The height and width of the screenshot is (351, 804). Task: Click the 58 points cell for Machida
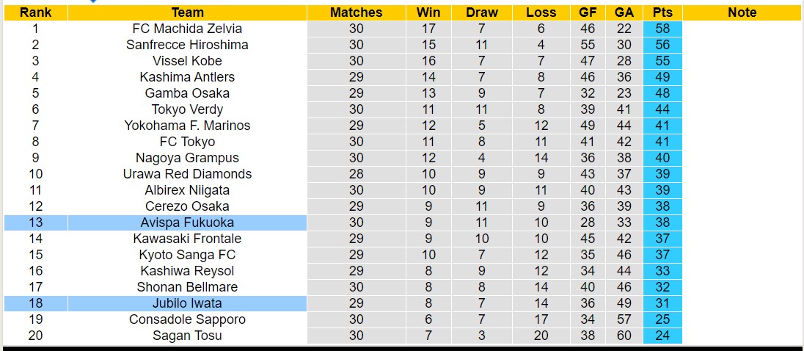(x=662, y=29)
